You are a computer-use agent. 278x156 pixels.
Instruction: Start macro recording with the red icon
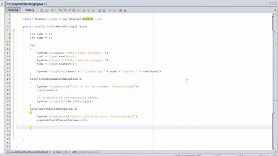click(x=110, y=10)
